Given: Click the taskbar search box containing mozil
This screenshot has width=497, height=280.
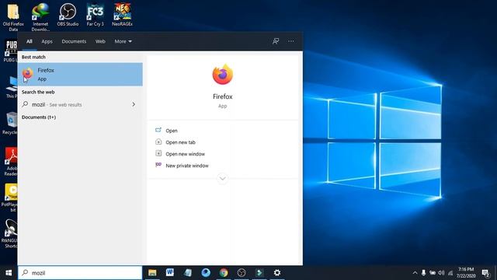Looking at the screenshot, I should click(80, 273).
